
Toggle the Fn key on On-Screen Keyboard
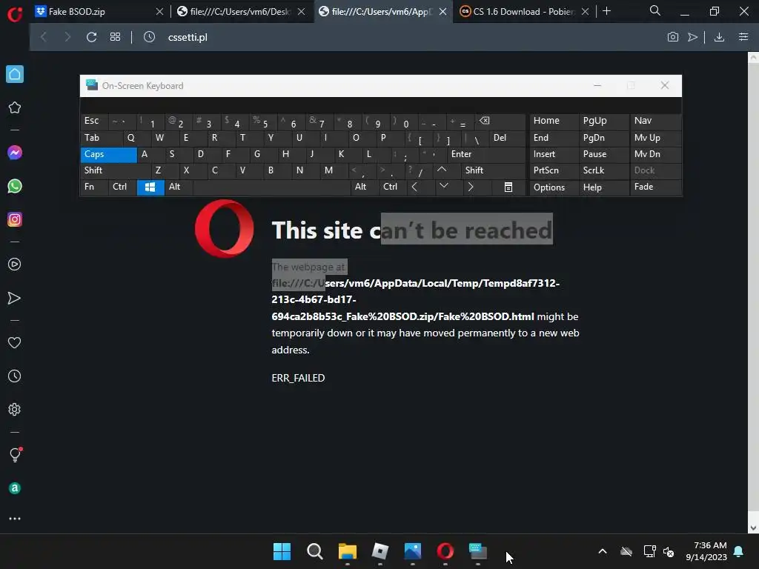coord(94,187)
